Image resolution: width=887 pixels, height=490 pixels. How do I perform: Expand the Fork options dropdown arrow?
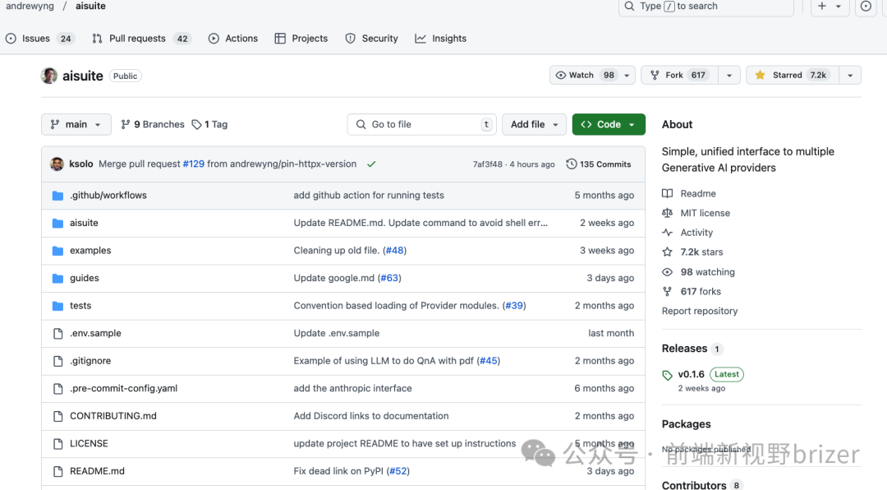(729, 76)
